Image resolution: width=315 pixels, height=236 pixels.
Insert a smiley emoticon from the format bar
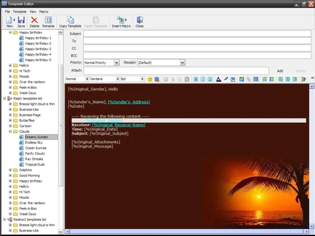coord(150,79)
